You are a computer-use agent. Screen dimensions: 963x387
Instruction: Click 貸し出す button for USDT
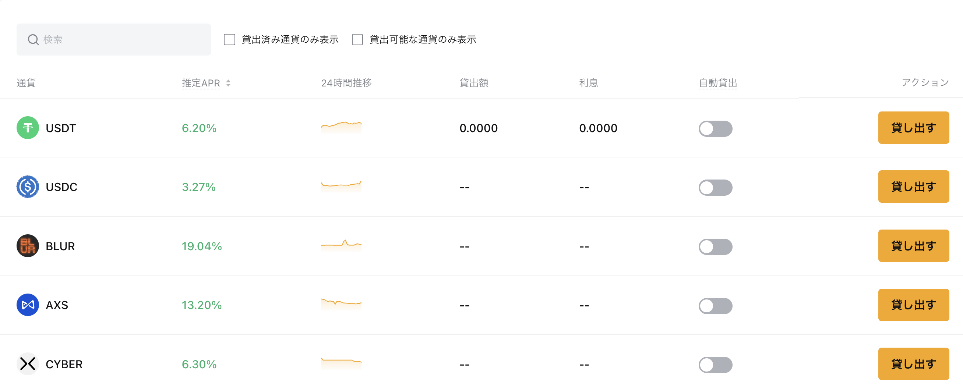[x=914, y=128]
